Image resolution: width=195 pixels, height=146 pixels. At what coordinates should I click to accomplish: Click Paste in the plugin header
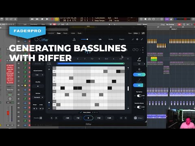[65, 33]
